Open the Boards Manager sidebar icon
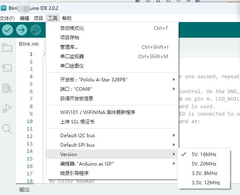240x195 pixels. click(7, 68)
